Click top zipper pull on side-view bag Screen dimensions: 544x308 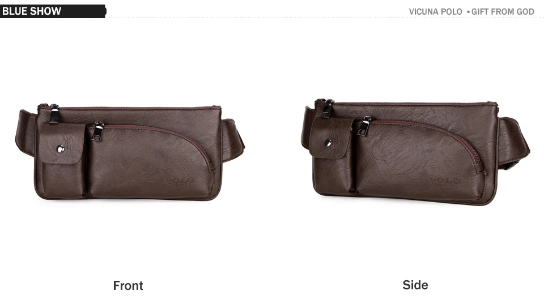pos(327,108)
